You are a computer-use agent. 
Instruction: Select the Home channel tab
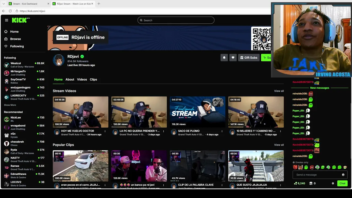click(x=58, y=79)
